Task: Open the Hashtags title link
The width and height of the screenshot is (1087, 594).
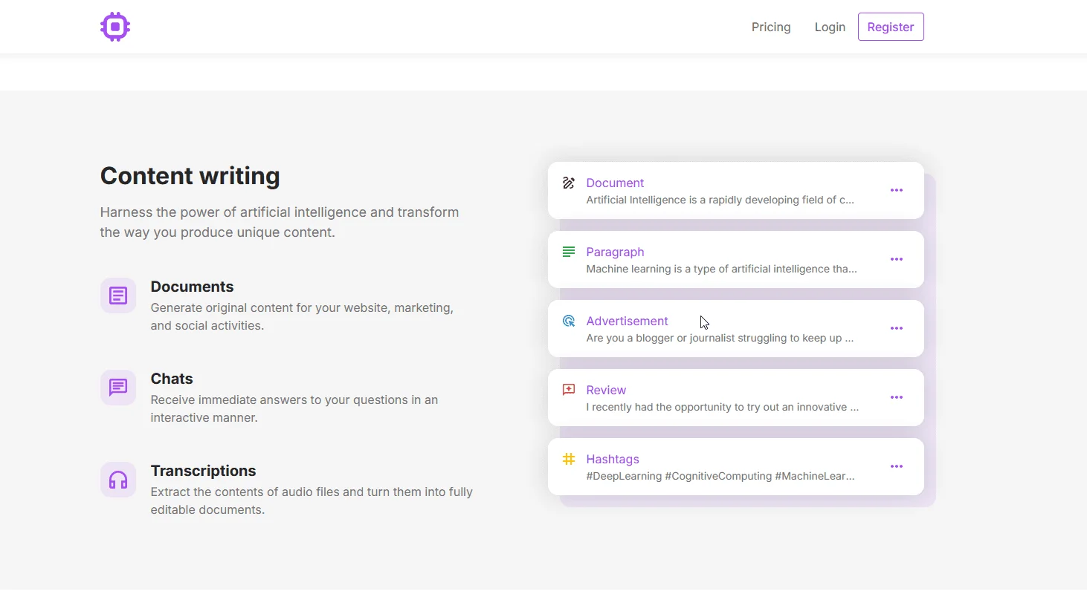Action: coord(613,459)
